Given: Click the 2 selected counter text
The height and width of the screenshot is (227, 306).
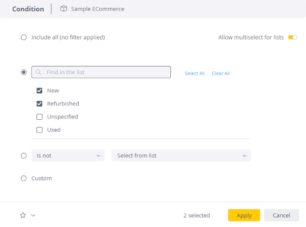Looking at the screenshot, I should [197, 216].
